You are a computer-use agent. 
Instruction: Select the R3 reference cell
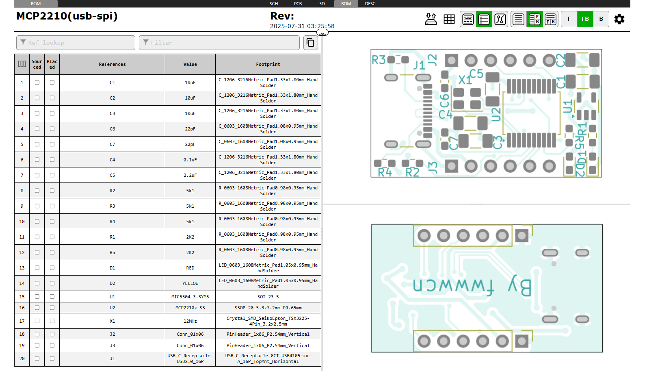(113, 206)
